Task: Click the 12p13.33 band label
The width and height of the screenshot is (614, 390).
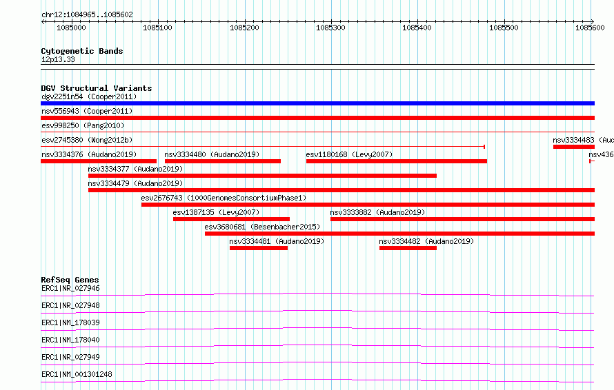Action: click(58, 59)
